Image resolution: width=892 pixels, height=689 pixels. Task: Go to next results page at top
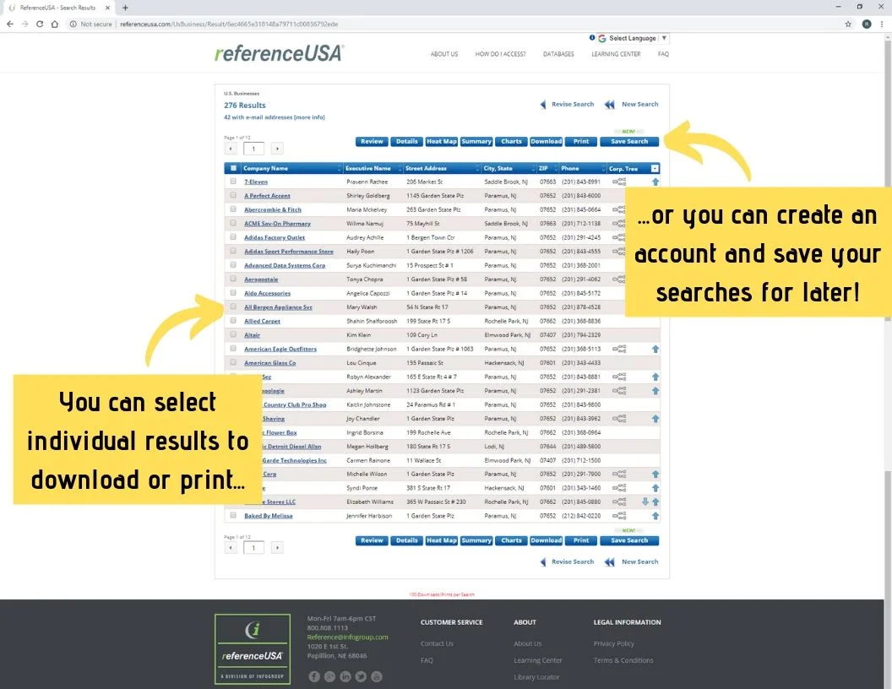pyautogui.click(x=277, y=149)
